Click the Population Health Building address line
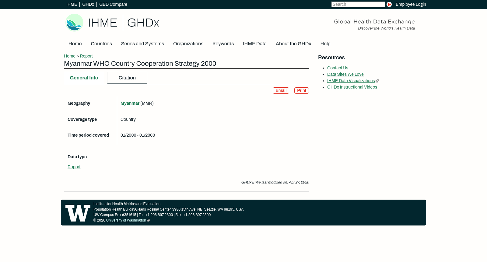 [x=168, y=210]
